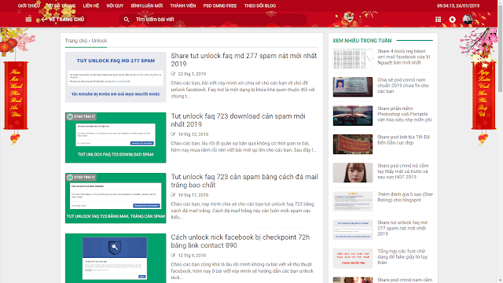Click checkpoint 72h article thumbnail

pos(116,259)
